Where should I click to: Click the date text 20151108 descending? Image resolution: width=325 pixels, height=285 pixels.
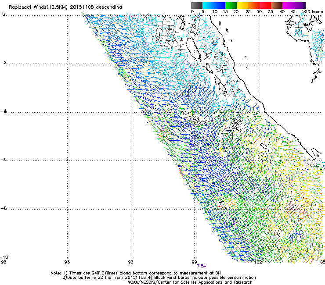point(96,7)
